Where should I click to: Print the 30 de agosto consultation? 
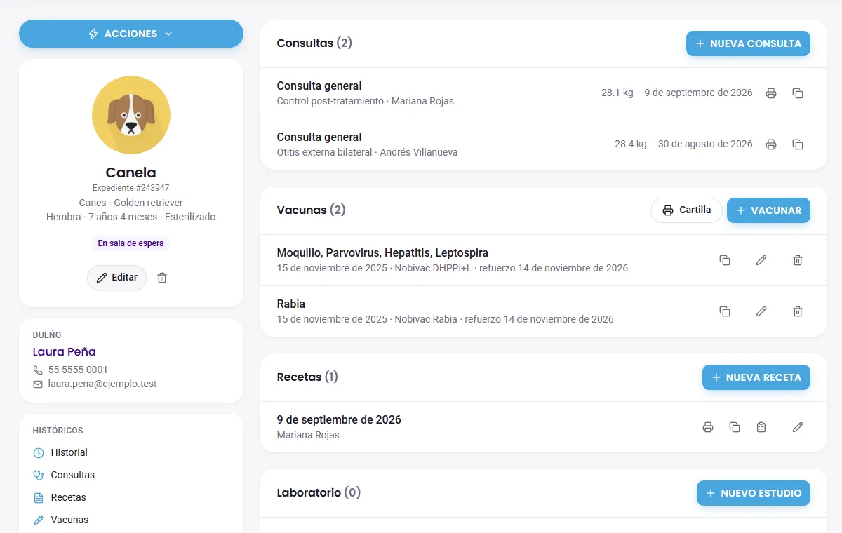click(x=771, y=144)
